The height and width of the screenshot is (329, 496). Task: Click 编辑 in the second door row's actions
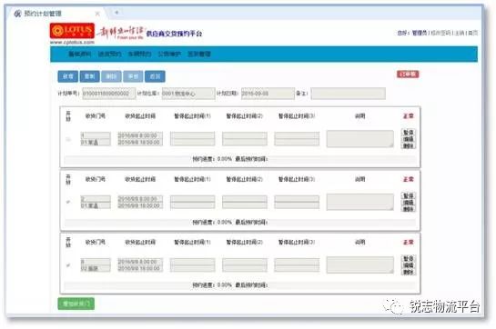409,203
